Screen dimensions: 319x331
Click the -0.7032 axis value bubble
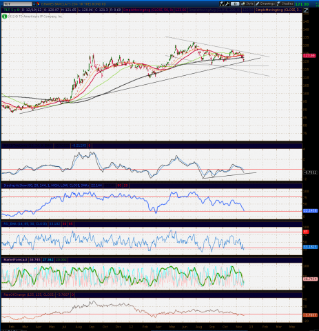click(310, 172)
